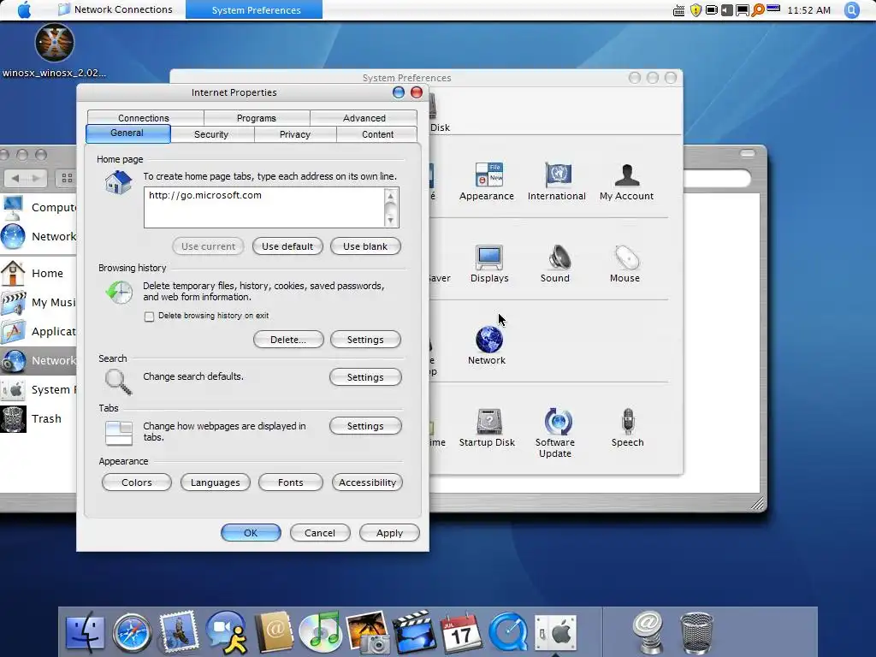
Task: Open Colors appearance button
Action: (x=137, y=482)
